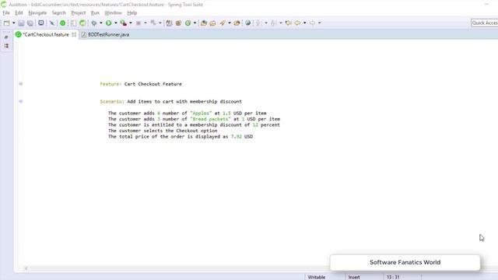Viewport: 498px width, 280px height.
Task: Click the 'Scenario:' keyword in editor
Action: (x=112, y=102)
